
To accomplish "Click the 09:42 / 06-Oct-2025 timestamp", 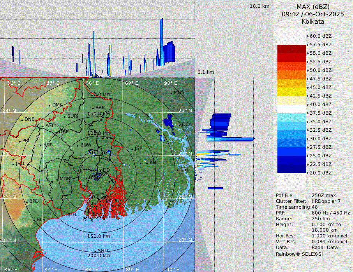I will pyautogui.click(x=312, y=14).
